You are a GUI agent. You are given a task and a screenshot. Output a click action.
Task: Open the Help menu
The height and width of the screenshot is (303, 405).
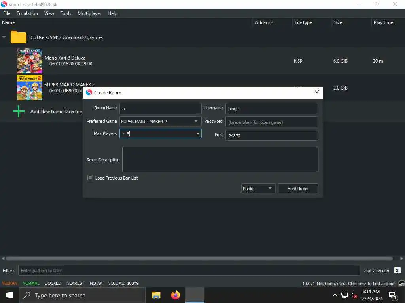tap(112, 13)
